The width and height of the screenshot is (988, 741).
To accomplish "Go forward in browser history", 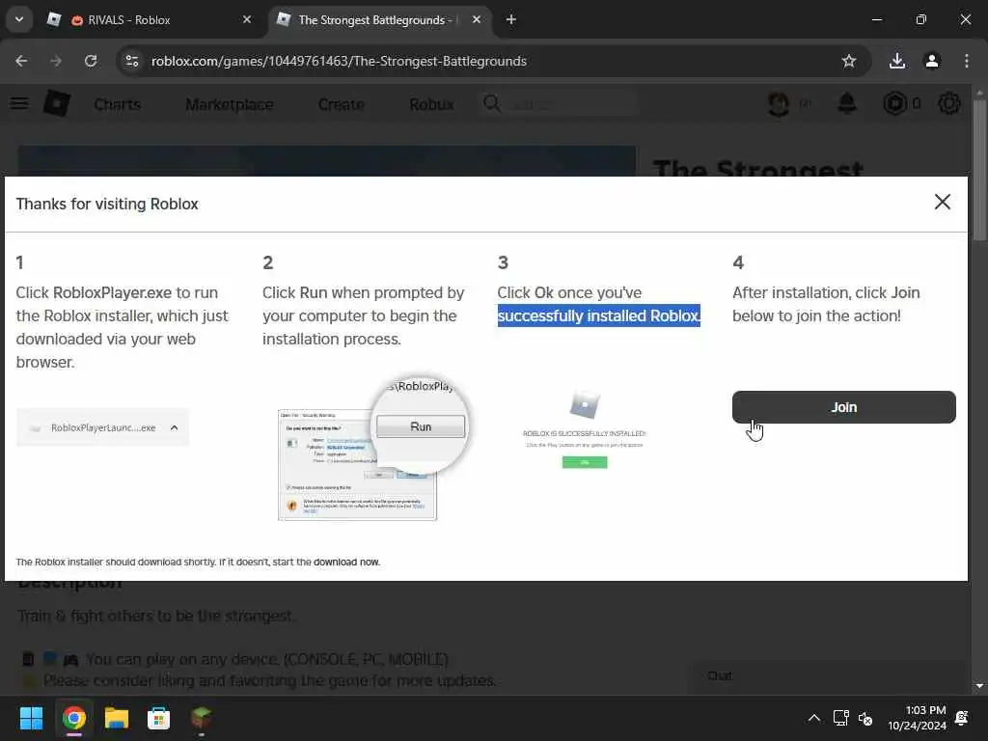I will [56, 61].
